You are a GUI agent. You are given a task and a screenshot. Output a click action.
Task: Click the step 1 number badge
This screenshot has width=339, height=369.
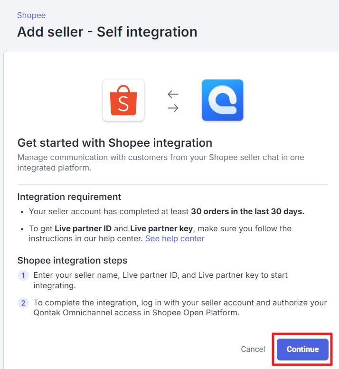tap(23, 275)
